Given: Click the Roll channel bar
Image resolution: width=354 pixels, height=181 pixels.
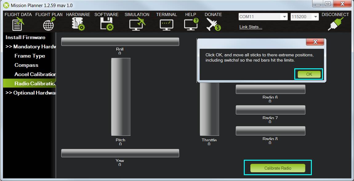Looking at the screenshot, I should tap(120, 41).
